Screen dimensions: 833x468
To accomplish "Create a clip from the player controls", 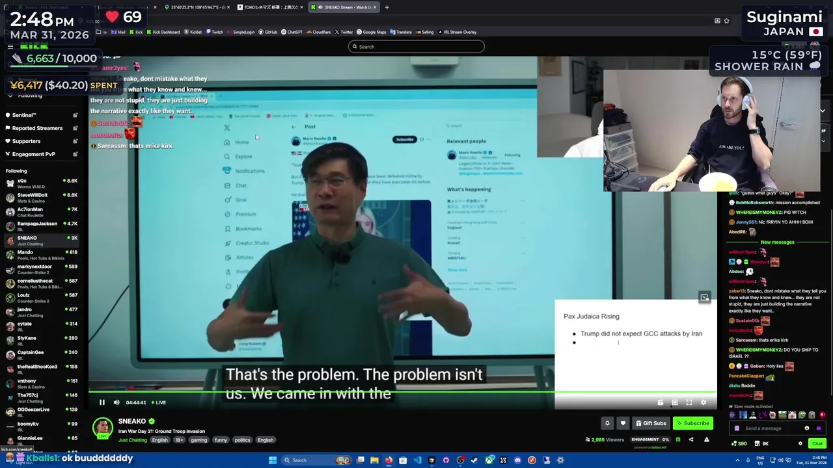I will click(661, 403).
